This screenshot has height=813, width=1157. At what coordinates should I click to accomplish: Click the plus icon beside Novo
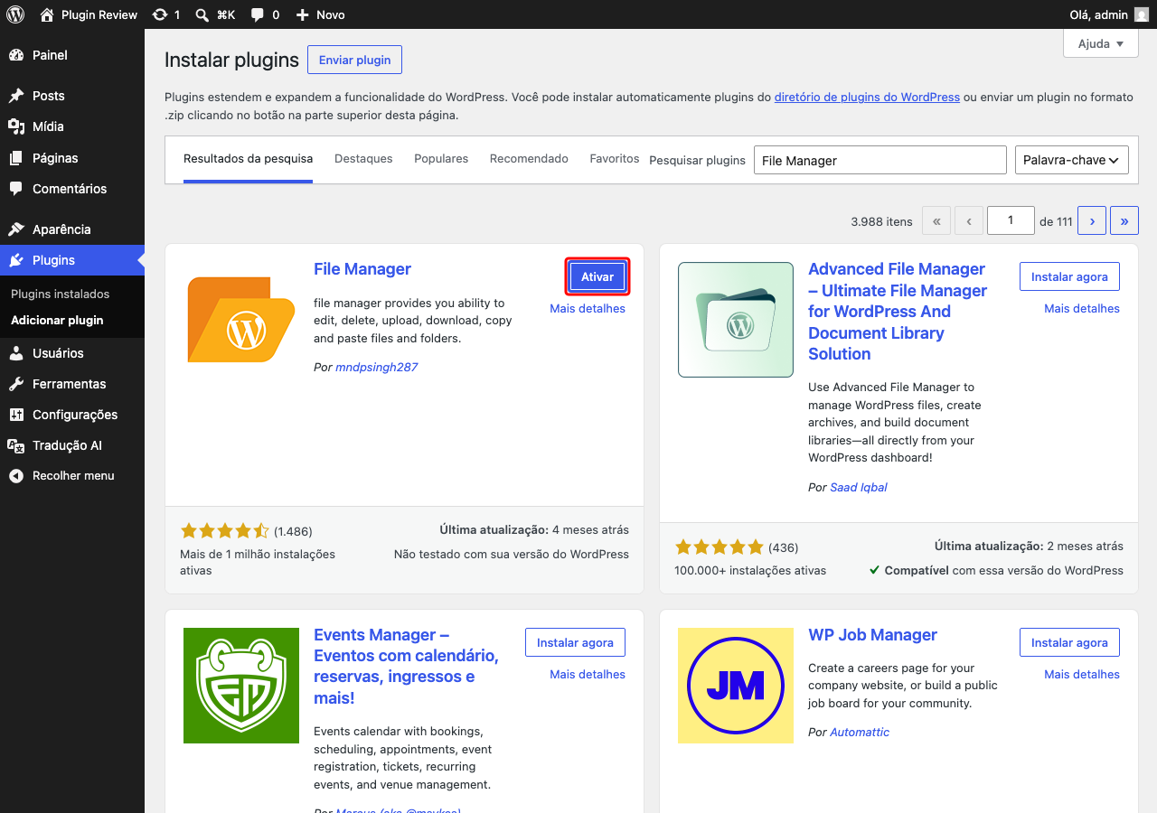(x=303, y=14)
